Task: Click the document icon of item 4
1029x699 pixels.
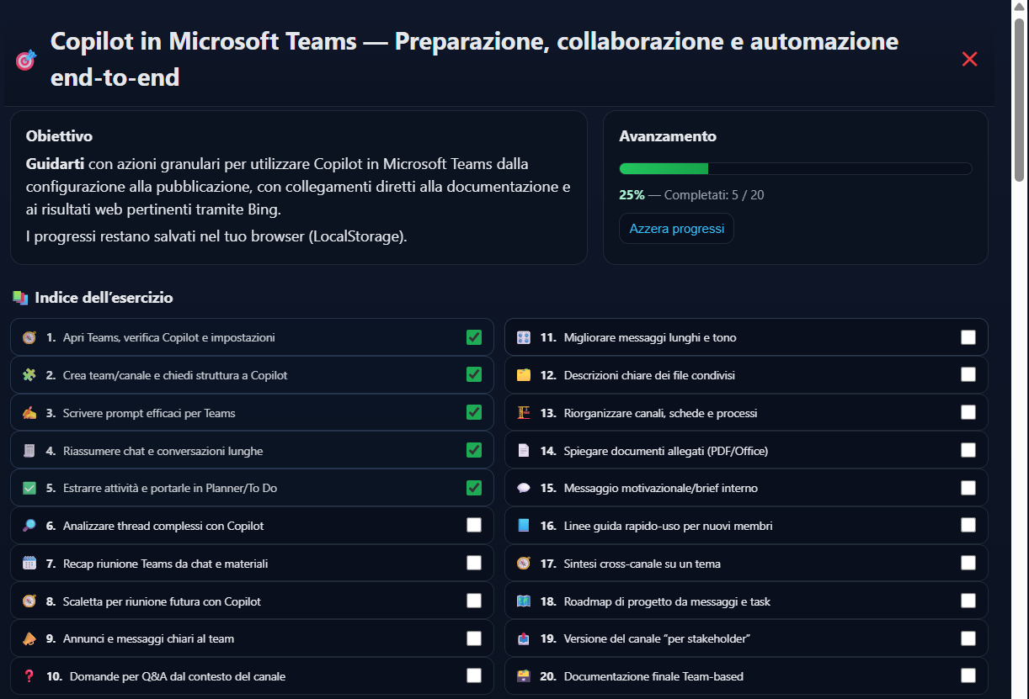Action: point(29,451)
